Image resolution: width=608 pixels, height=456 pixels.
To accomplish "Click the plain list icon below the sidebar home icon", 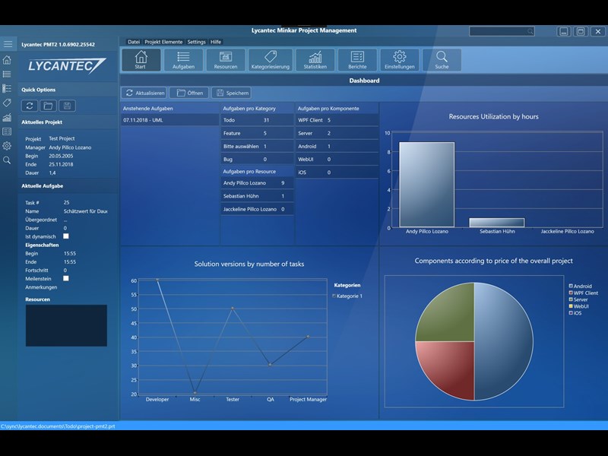I will [x=7, y=74].
